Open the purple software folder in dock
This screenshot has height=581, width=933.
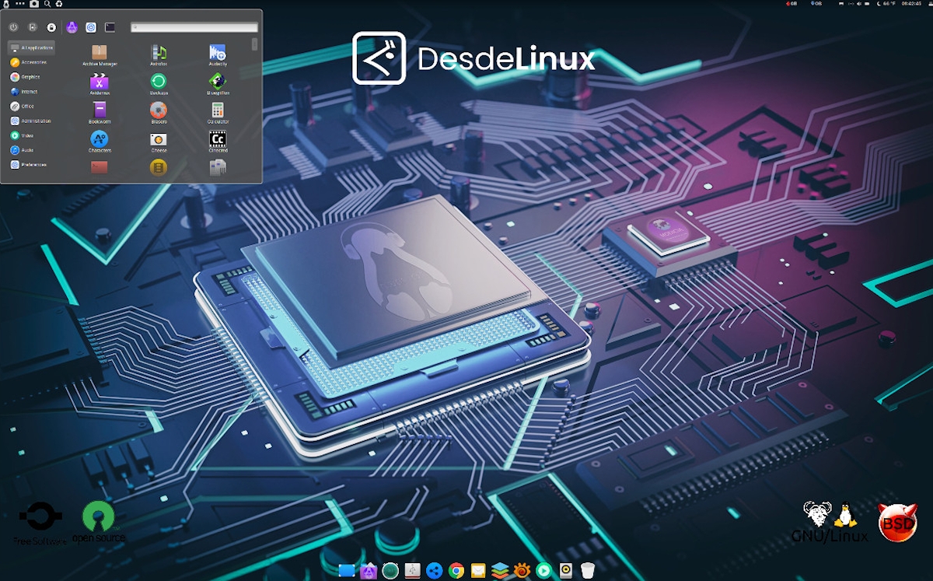click(x=369, y=571)
